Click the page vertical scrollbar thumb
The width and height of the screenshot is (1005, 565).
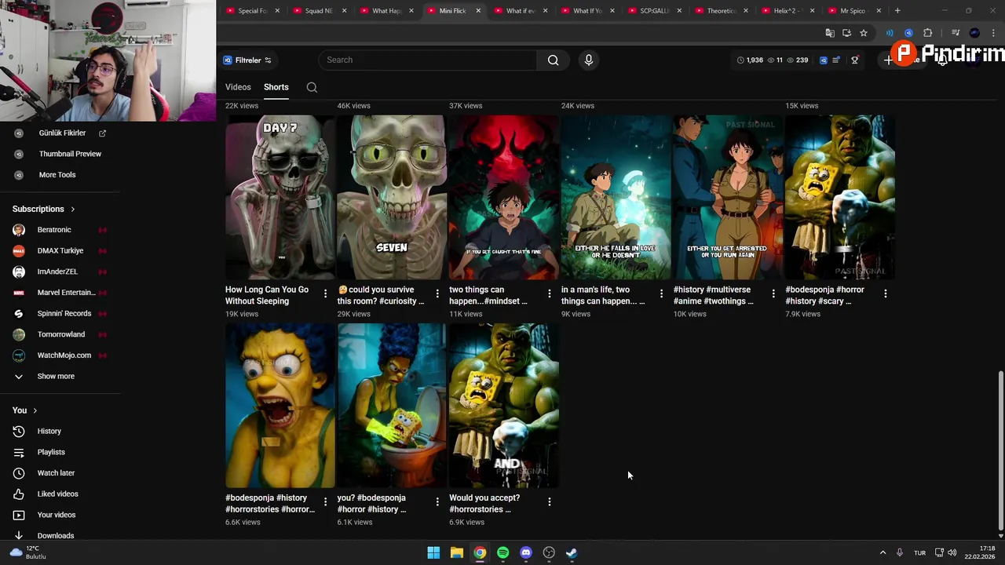1000,450
